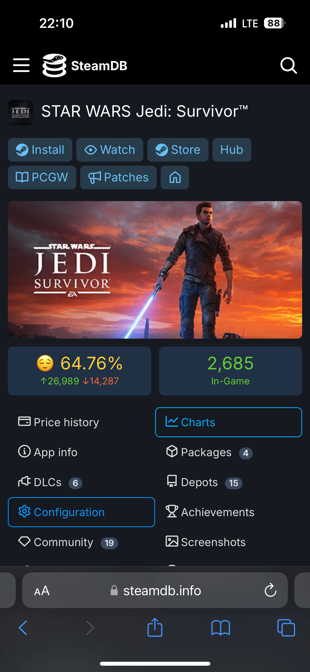Screen dimensions: 310x672
Task: Tap Safari's share icon
Action: (155, 628)
